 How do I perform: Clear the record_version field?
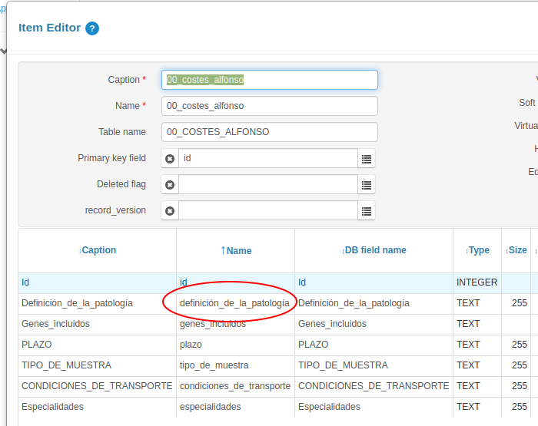[170, 210]
